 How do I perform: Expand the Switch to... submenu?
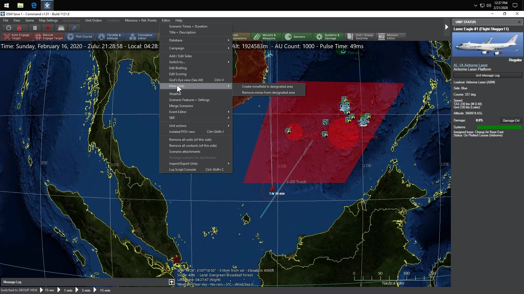196,62
